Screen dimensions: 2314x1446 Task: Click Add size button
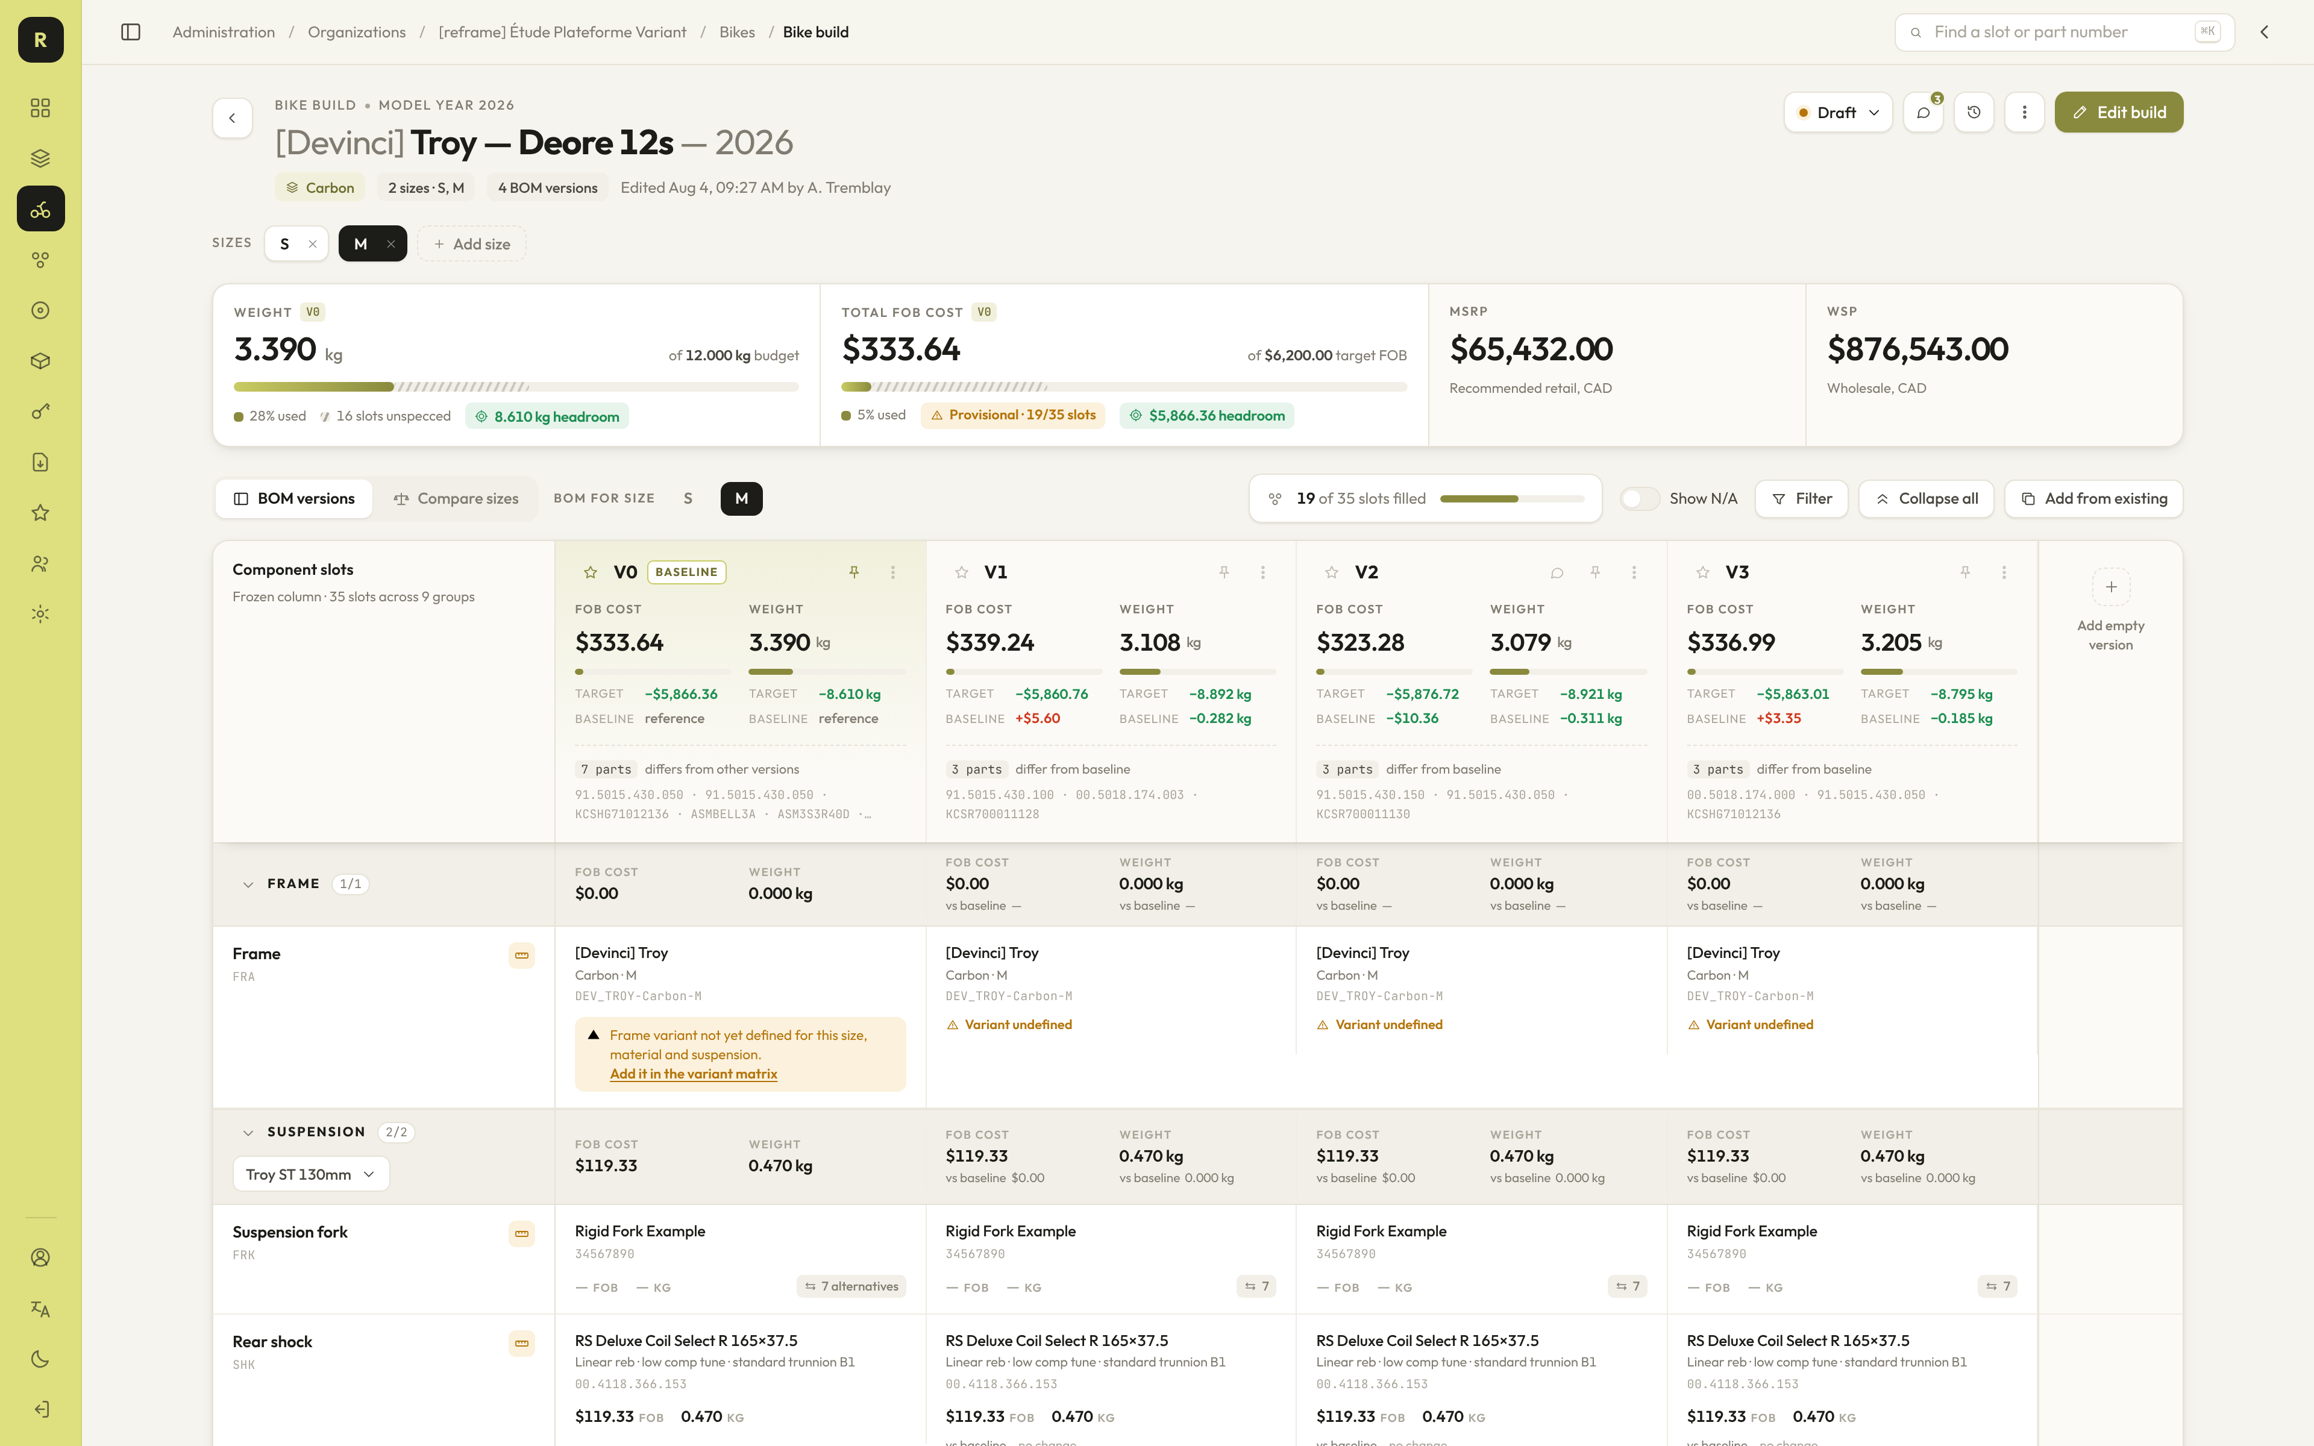pos(471,244)
